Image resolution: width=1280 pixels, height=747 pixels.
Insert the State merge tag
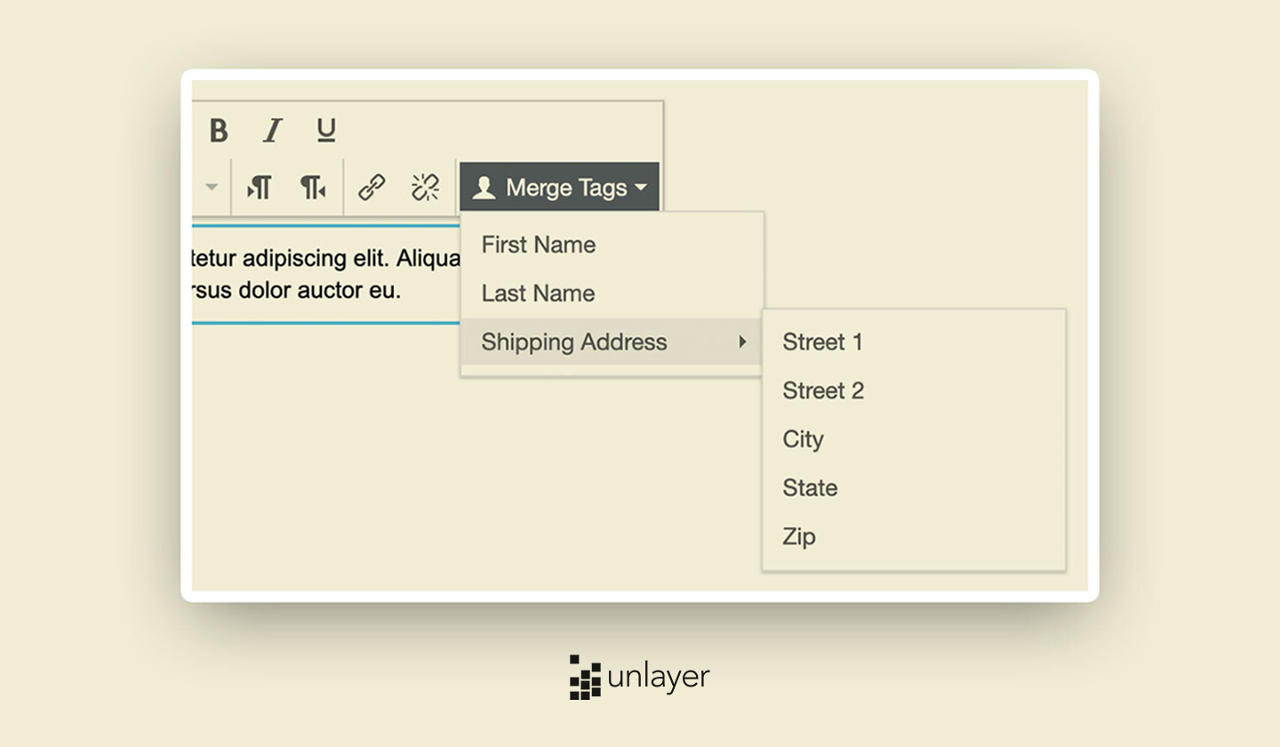(x=809, y=487)
